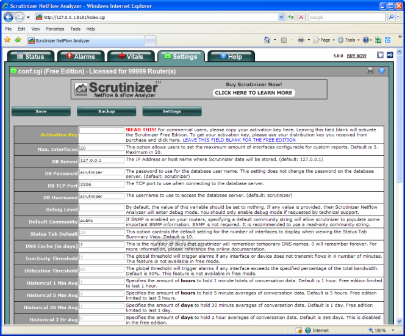Click the DB Password field
Image resolution: width=405 pixels, height=336 pixels.
102,172
